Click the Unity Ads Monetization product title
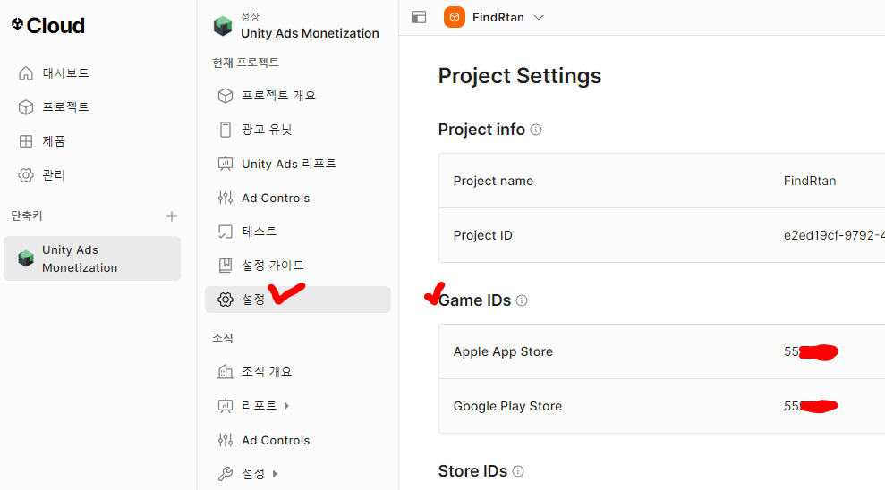Screen dimensions: 885x490 [310, 33]
